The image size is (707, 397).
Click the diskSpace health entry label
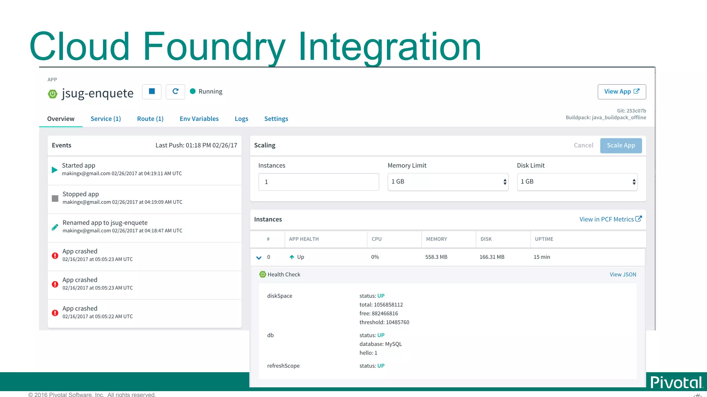(x=280, y=296)
